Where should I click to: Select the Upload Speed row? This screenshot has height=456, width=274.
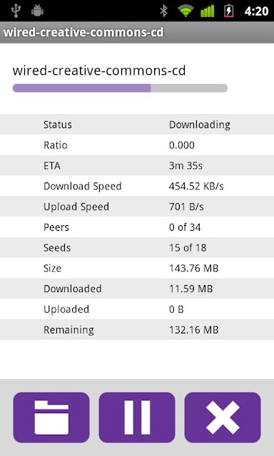[x=137, y=207]
